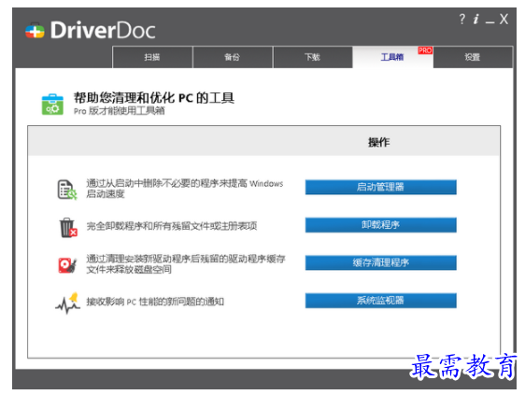Click the Windows startup speed description text
The image size is (525, 395).
(x=185, y=189)
